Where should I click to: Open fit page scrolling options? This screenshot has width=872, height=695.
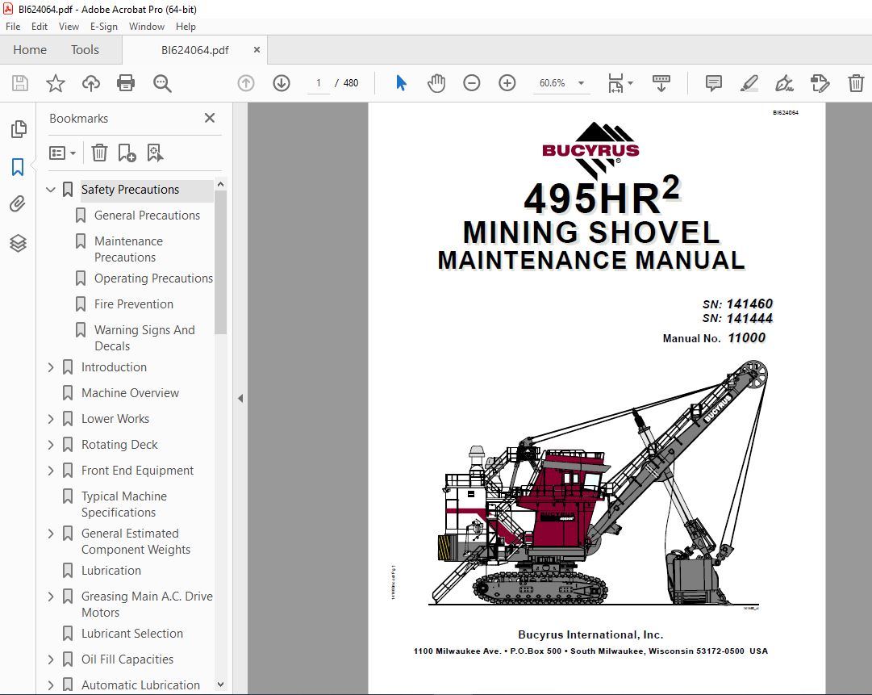tap(620, 83)
